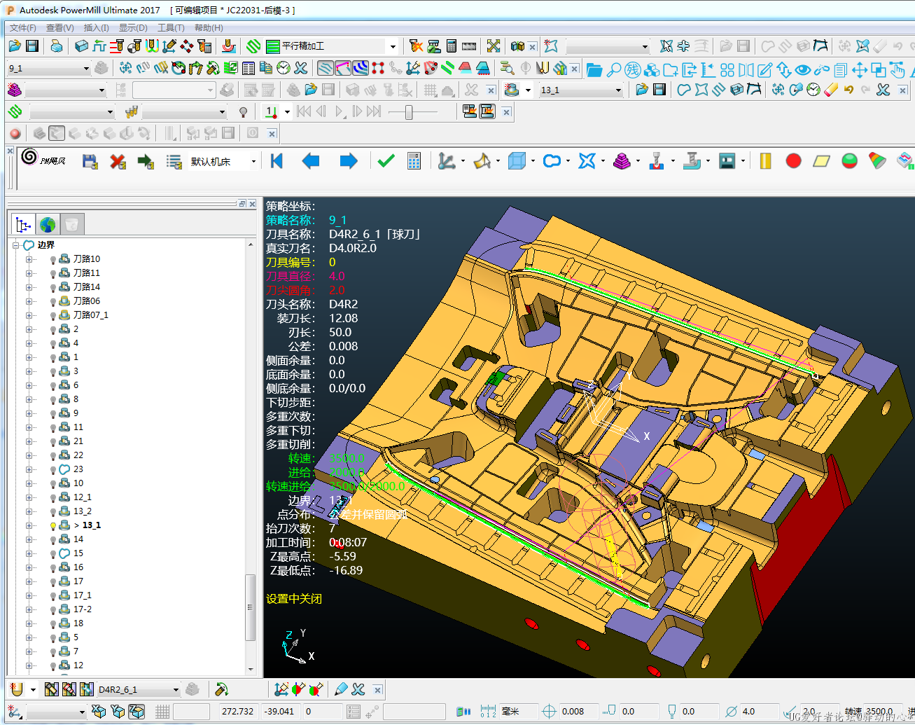This screenshot has height=725, width=915.
Task: Open project folder icon in main toolbar
Action: pyautogui.click(x=14, y=46)
